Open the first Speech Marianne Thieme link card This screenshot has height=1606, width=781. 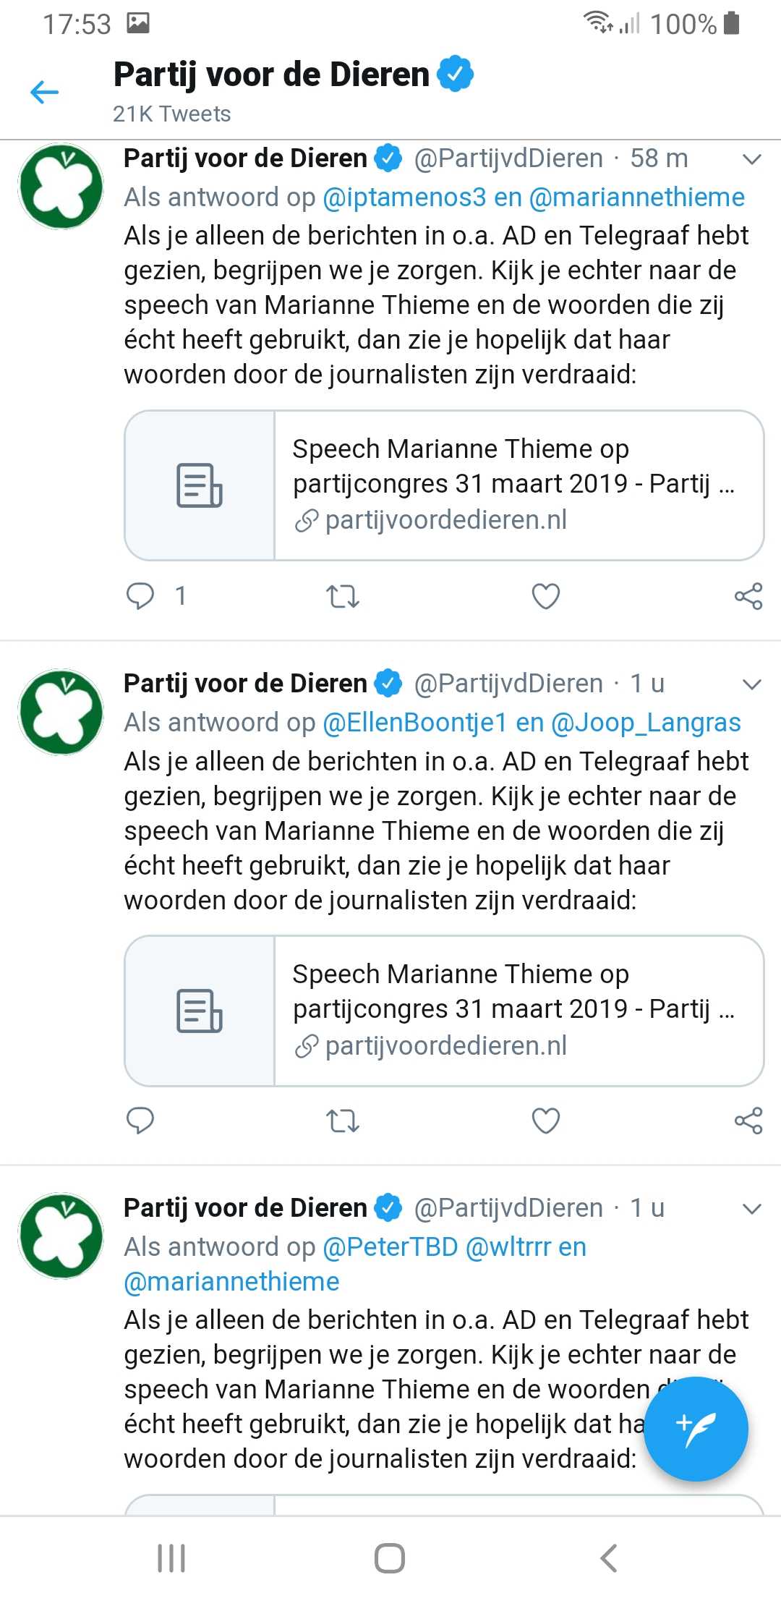coord(444,485)
